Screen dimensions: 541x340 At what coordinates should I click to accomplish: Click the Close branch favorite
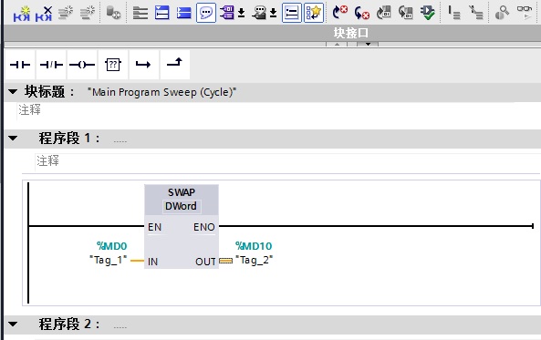pyautogui.click(x=175, y=65)
